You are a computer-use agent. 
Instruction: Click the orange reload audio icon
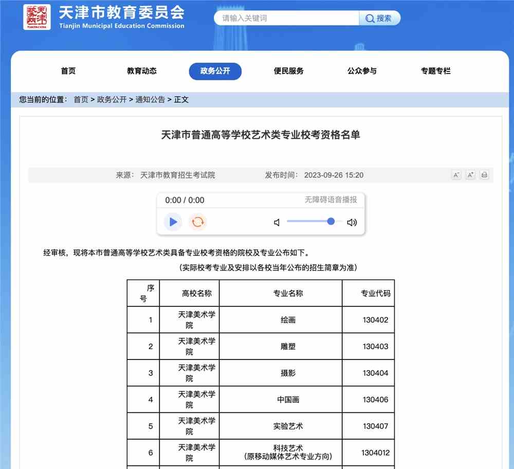point(198,222)
